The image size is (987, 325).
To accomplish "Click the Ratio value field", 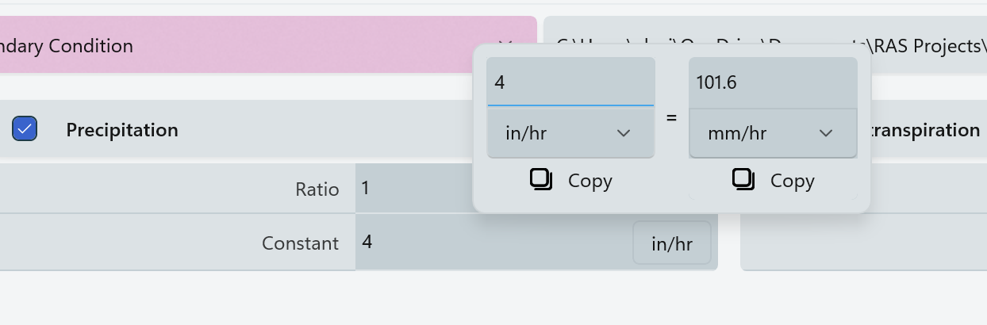I will pos(413,188).
